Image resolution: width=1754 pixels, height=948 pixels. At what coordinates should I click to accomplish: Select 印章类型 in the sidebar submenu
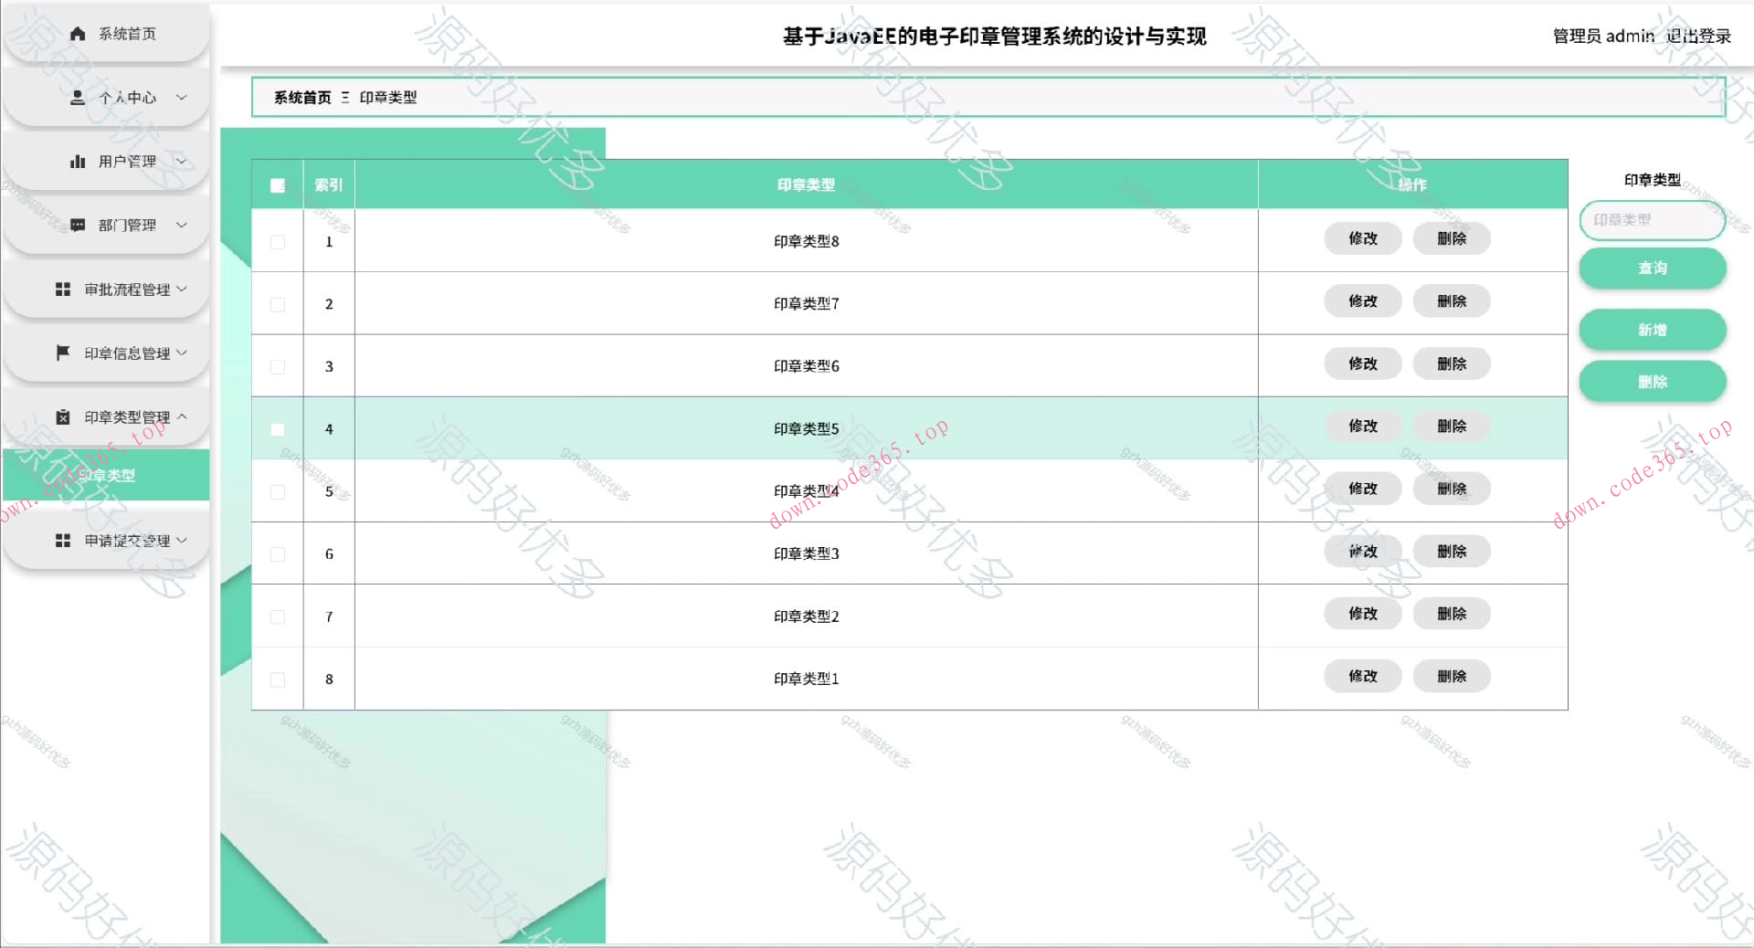coord(106,475)
